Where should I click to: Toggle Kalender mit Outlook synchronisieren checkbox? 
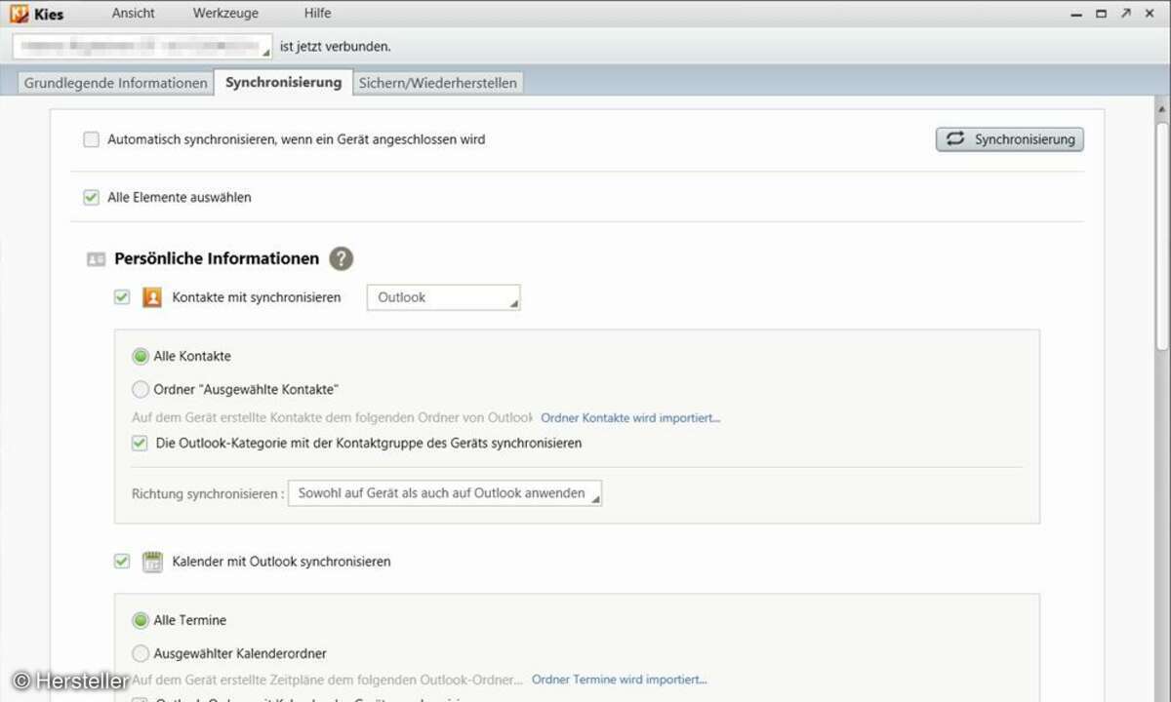pyautogui.click(x=122, y=561)
